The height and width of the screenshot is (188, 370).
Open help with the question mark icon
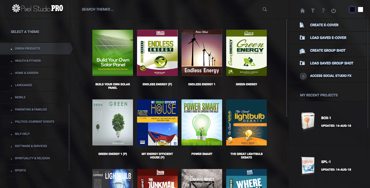pyautogui.click(x=323, y=11)
